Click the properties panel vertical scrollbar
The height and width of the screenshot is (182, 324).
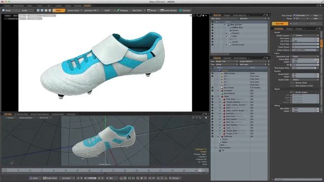click(x=321, y=71)
